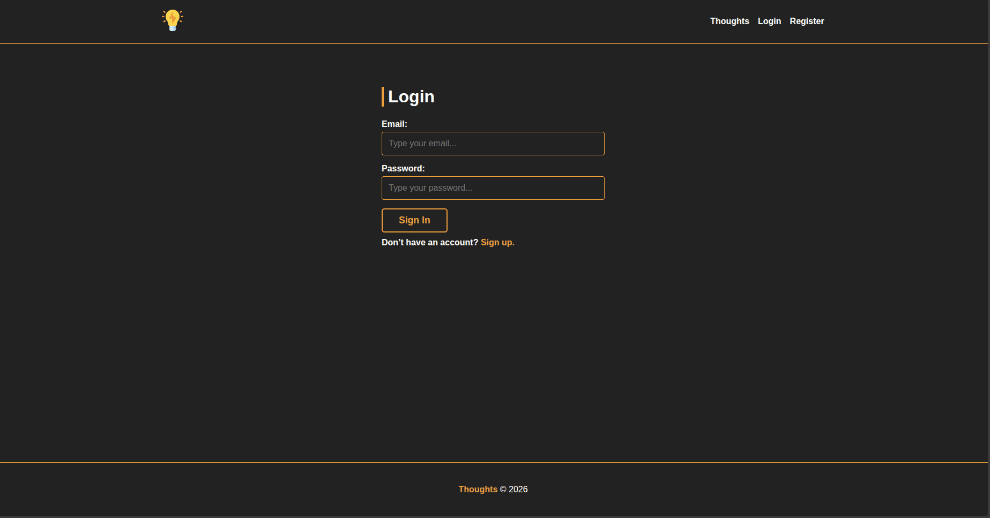990x518 pixels.
Task: Click the Password: field label
Action: [403, 169]
